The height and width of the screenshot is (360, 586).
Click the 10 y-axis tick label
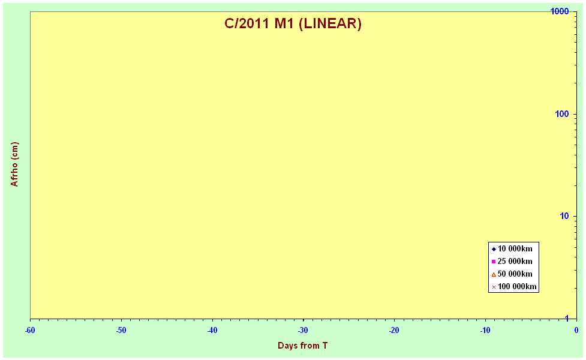pos(564,216)
